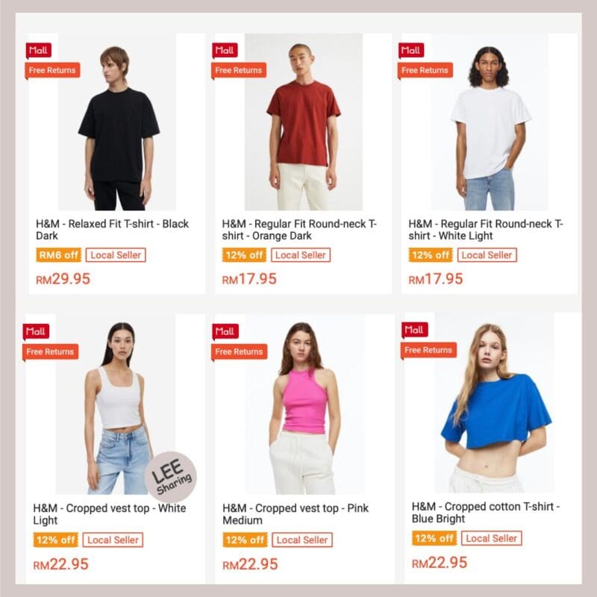
Task: Open the white Round-neck T-shirt product image
Action: (x=490, y=122)
